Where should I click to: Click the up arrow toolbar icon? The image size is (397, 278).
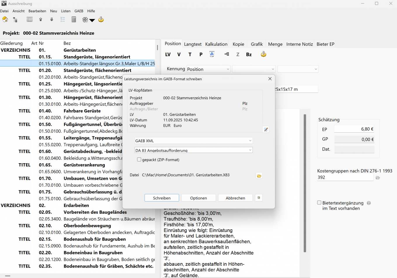[x=41, y=20]
